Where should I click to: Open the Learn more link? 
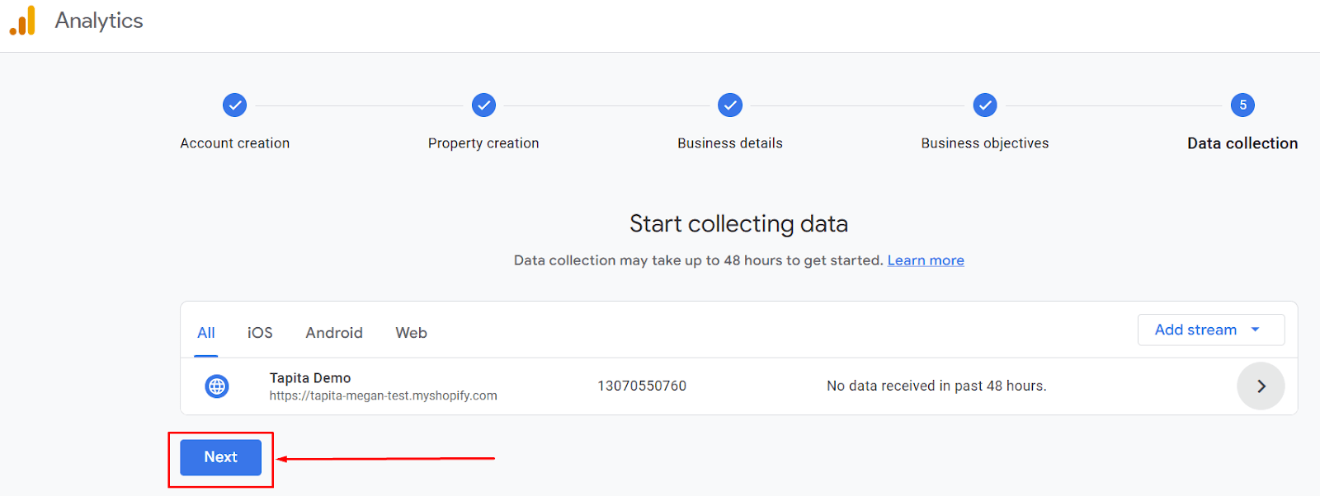pyautogui.click(x=925, y=260)
